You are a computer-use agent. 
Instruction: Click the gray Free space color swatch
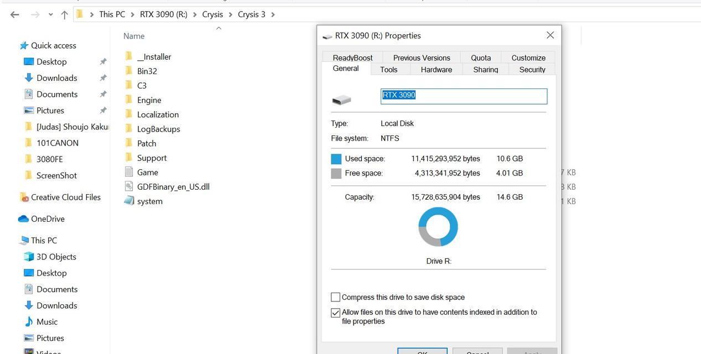336,174
